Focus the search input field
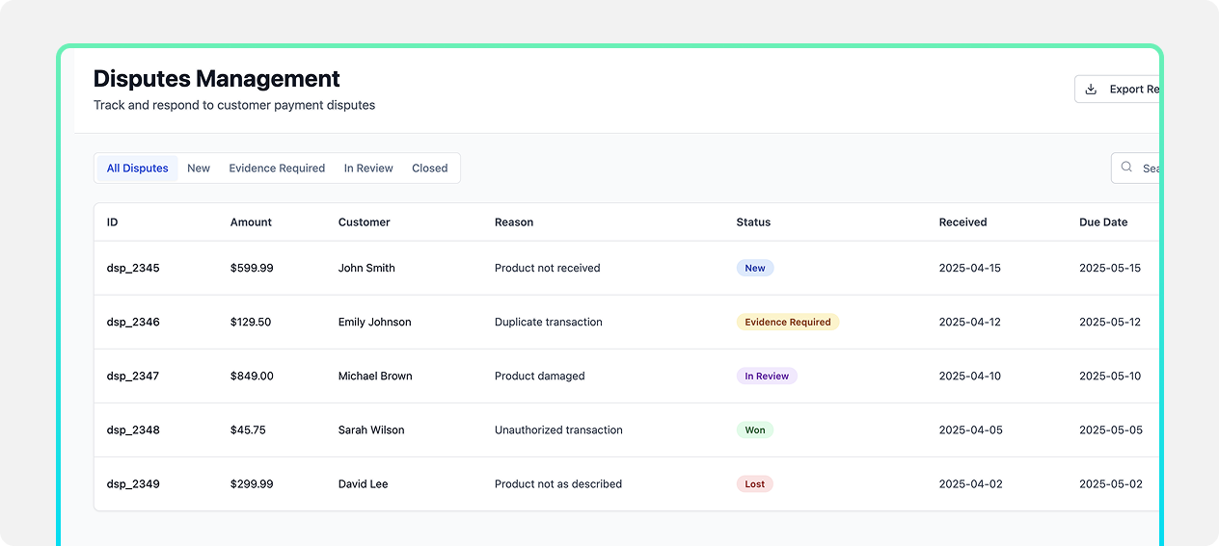Viewport: 1219px width, 546px height. [1150, 169]
